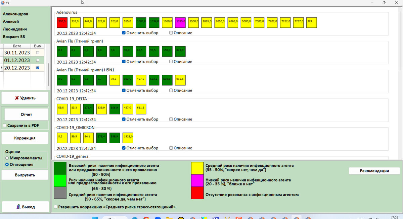Enable Описание checkbox for Adenovirus

(x=171, y=33)
